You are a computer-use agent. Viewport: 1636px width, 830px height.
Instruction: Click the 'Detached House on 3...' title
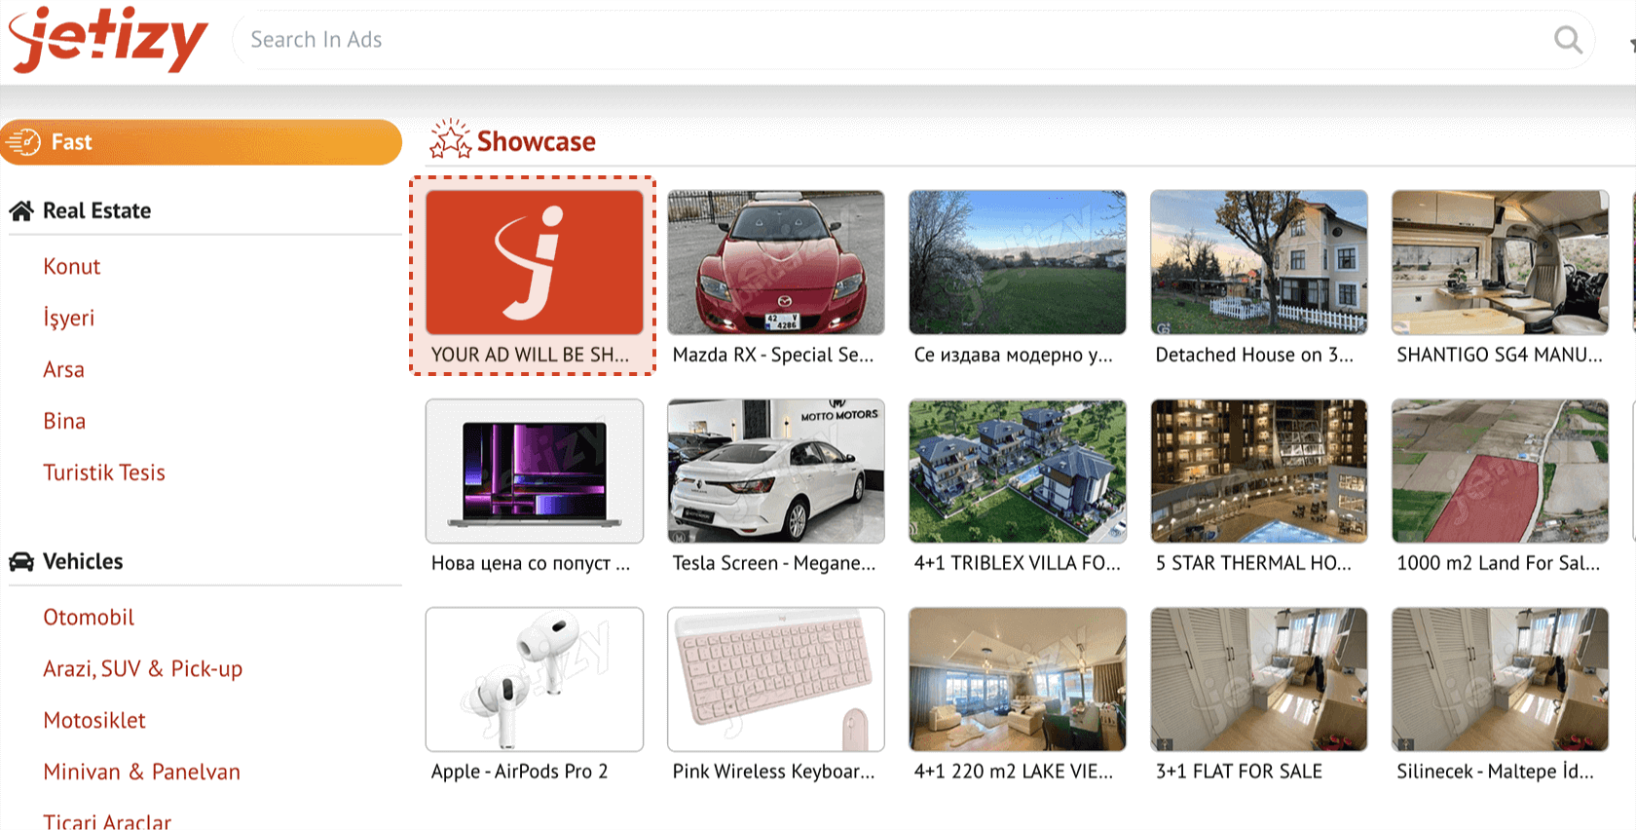click(x=1254, y=355)
